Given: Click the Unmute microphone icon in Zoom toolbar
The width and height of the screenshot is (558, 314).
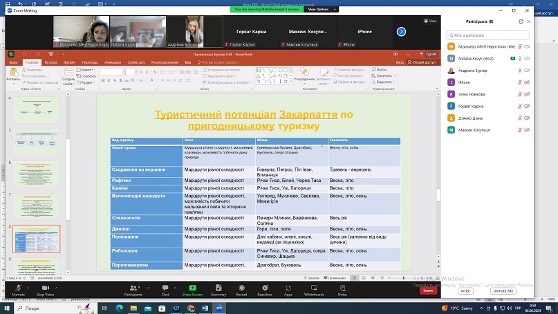Looking at the screenshot, I should (18, 288).
